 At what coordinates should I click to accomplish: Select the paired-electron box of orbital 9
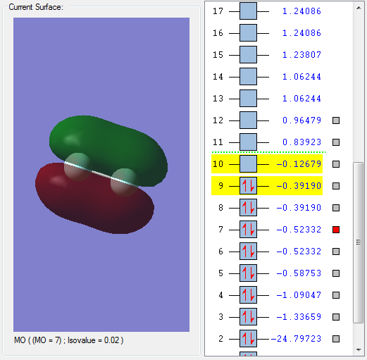248,186
